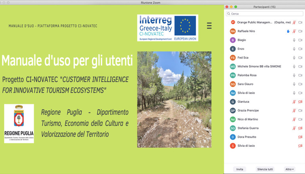305x174 pixels.
Task: Click Biagio's microphone icon
Action: coord(294,40)
